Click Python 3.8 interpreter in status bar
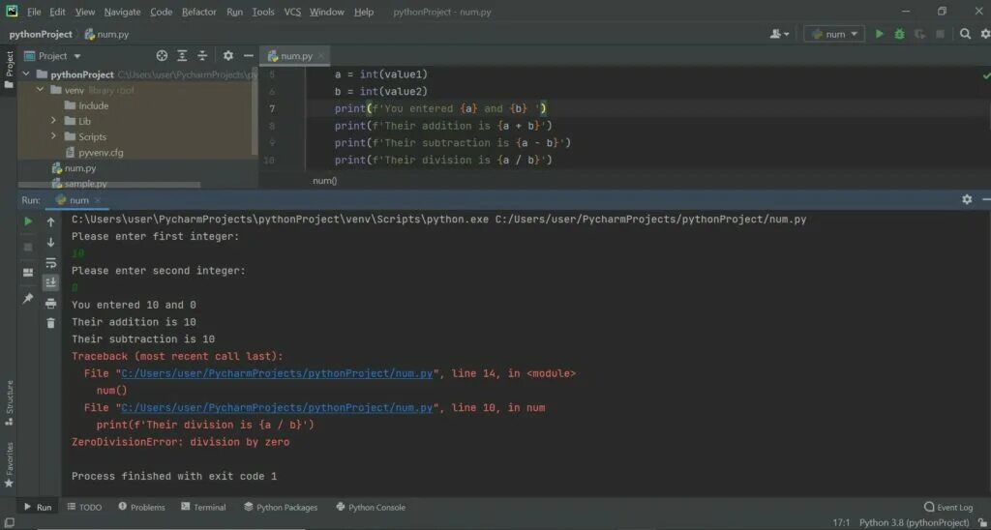 coord(914,522)
